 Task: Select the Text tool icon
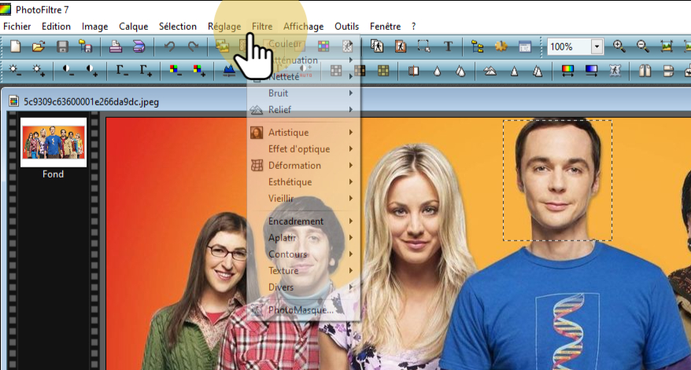(448, 46)
